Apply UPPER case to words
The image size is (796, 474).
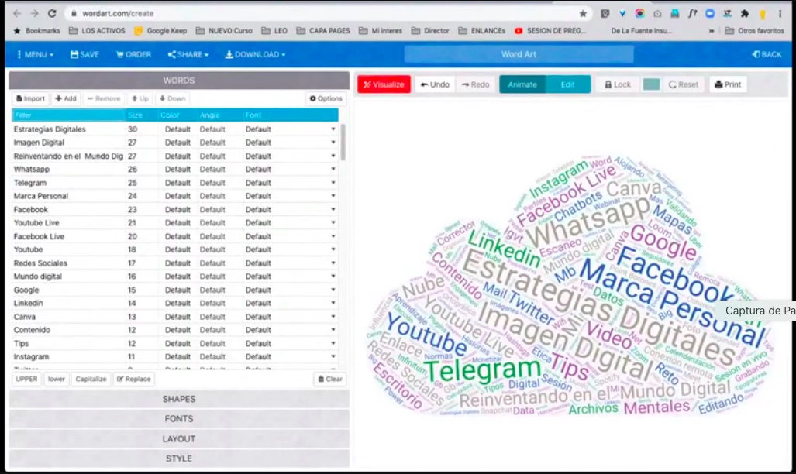coord(27,379)
